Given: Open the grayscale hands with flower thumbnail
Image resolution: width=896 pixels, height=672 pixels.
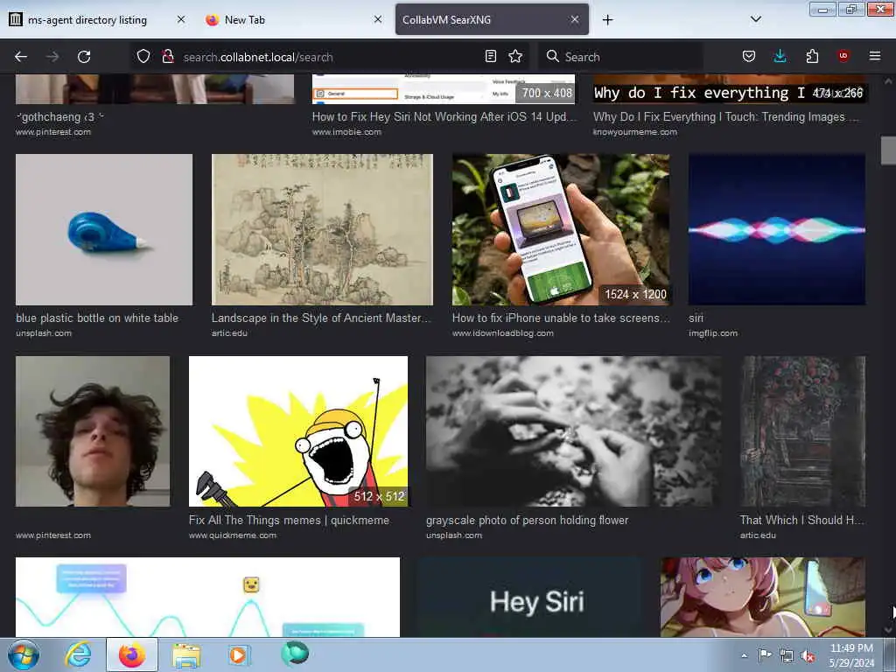Looking at the screenshot, I should coord(574,431).
